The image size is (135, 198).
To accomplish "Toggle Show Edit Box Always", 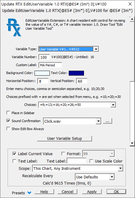I will click(8, 129).
